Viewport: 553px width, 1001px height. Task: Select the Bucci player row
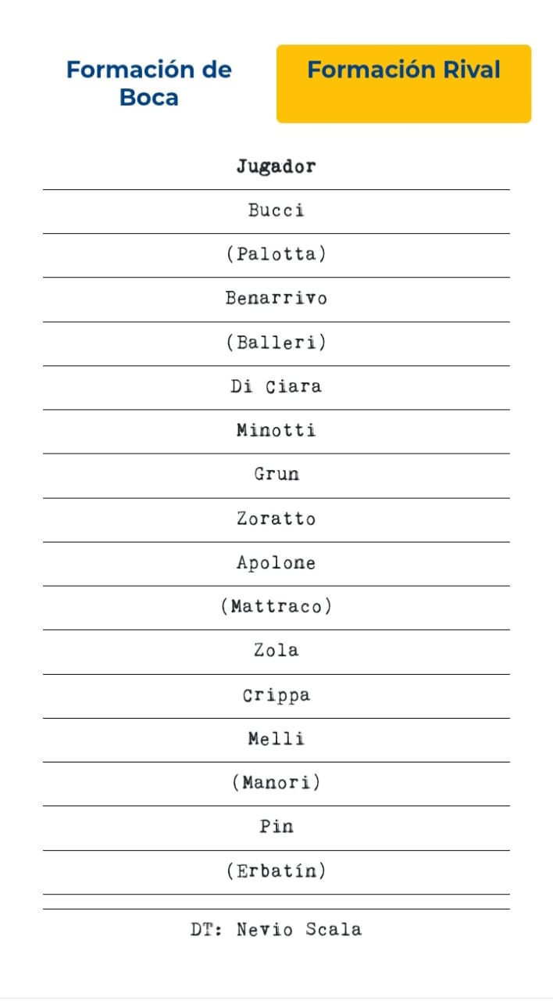[x=276, y=210]
